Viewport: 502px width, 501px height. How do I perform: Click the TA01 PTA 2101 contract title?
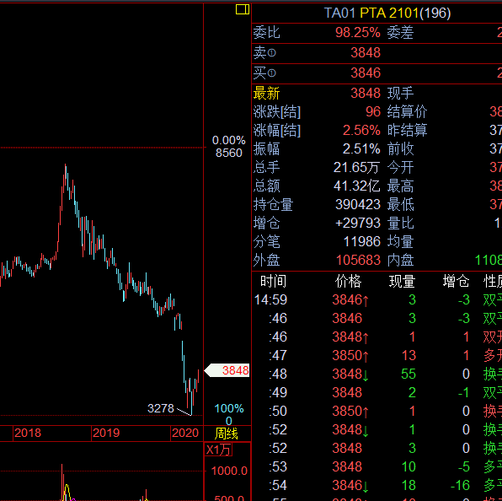tap(387, 13)
